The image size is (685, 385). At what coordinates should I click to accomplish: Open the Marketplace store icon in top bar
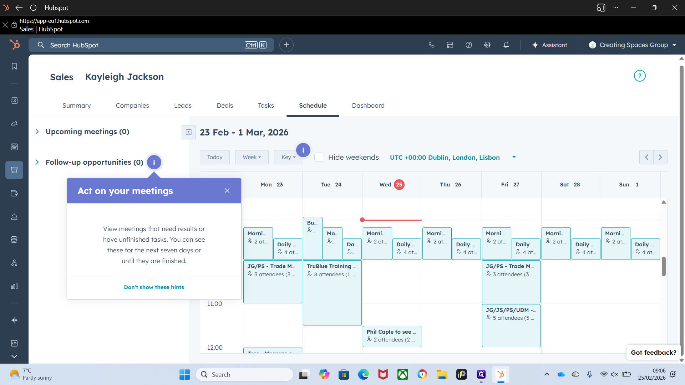pos(450,45)
